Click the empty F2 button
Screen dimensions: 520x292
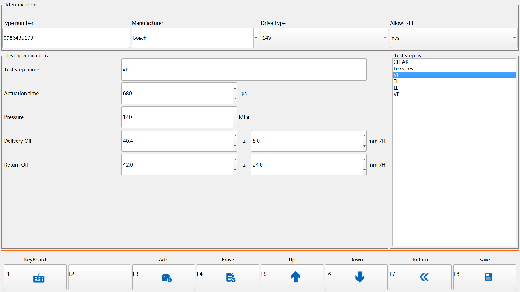pyautogui.click(x=99, y=277)
